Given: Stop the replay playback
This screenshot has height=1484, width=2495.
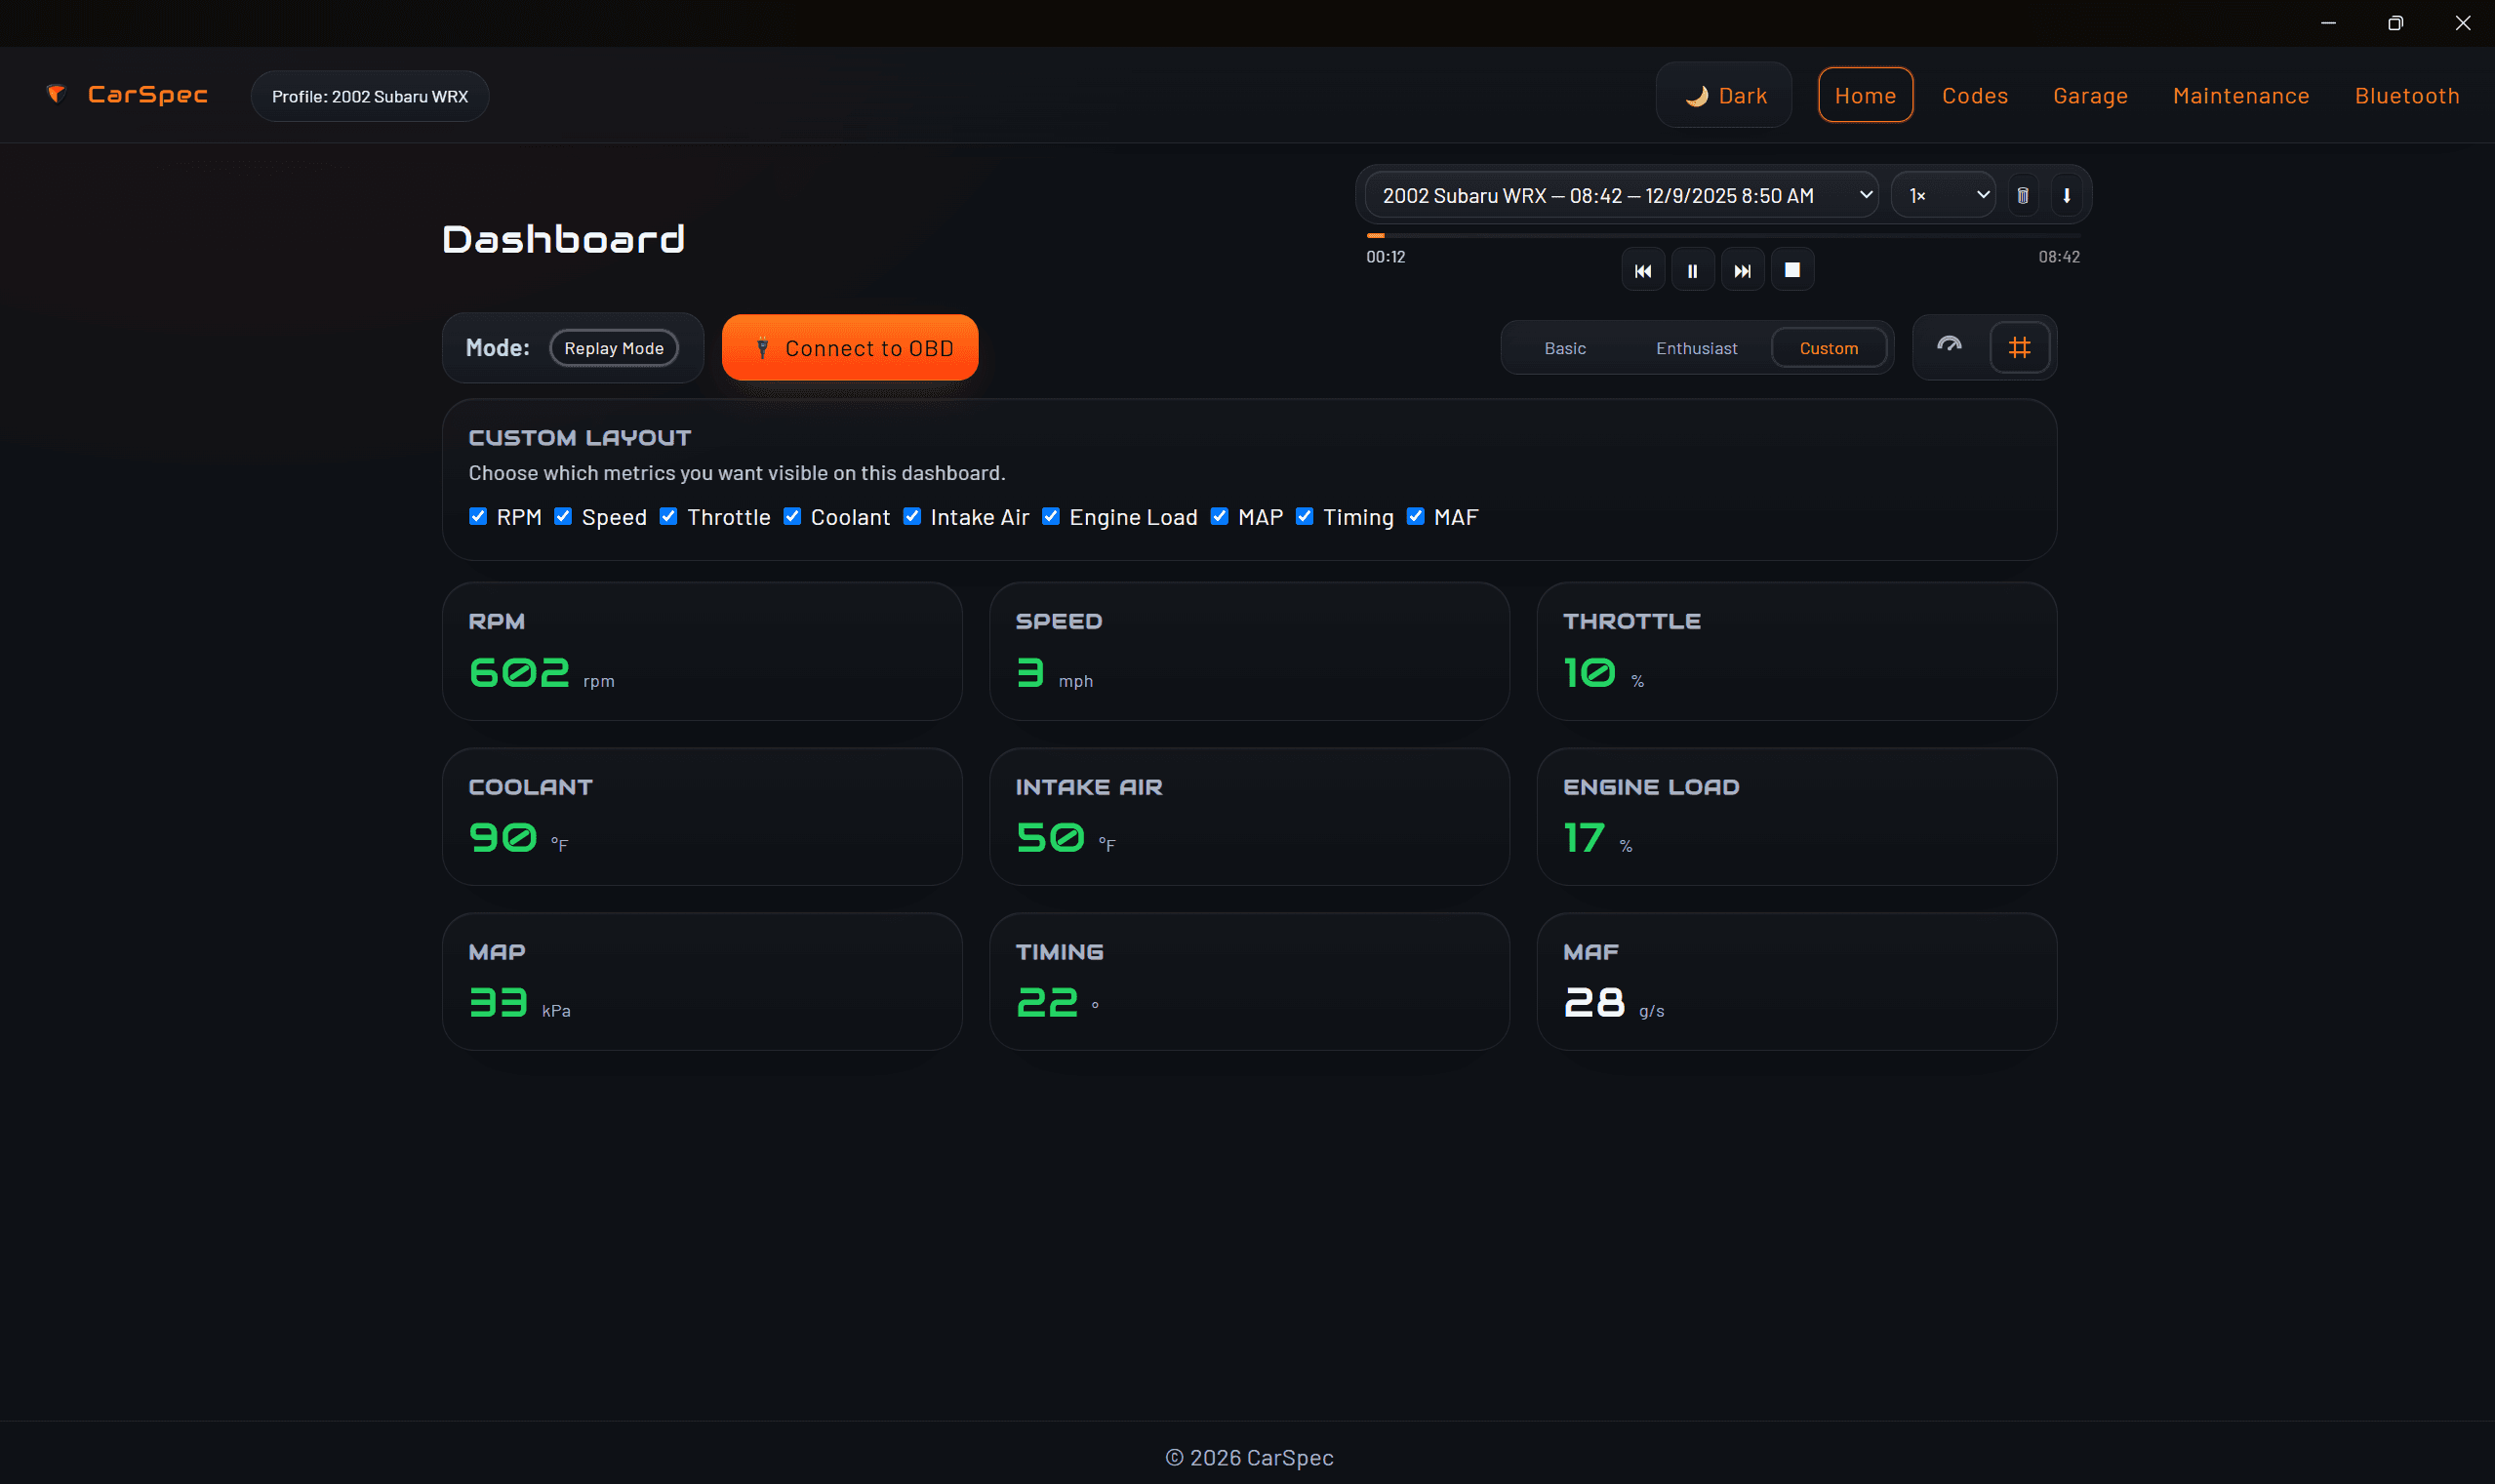Looking at the screenshot, I should pos(1793,270).
